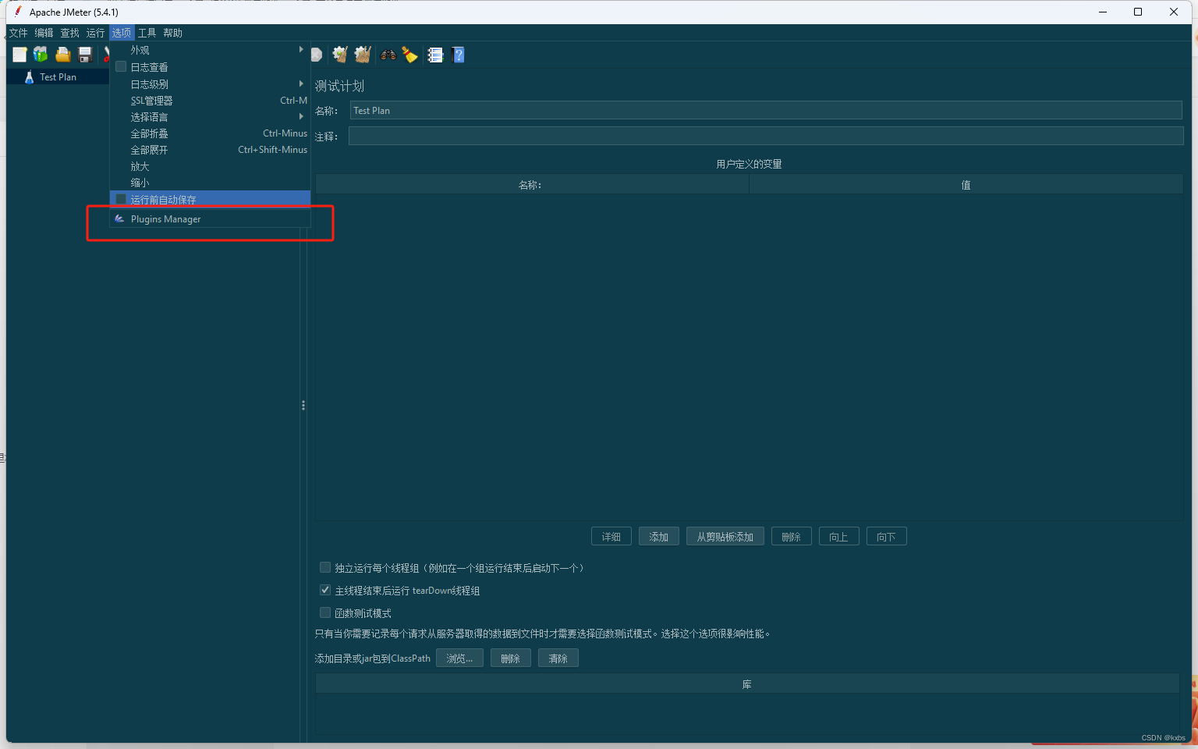Toggle the 日志查看 checkbox
Image resolution: width=1198 pixels, height=749 pixels.
[x=121, y=67]
